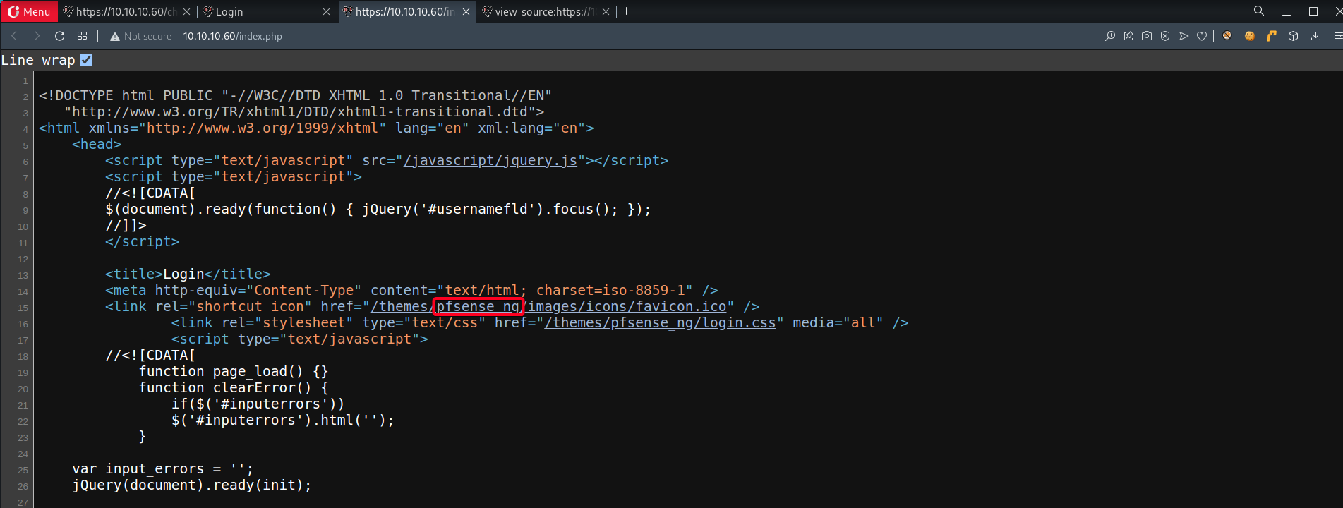Maximize the browser window
Image resolution: width=1343 pixels, height=508 pixels.
click(1313, 11)
